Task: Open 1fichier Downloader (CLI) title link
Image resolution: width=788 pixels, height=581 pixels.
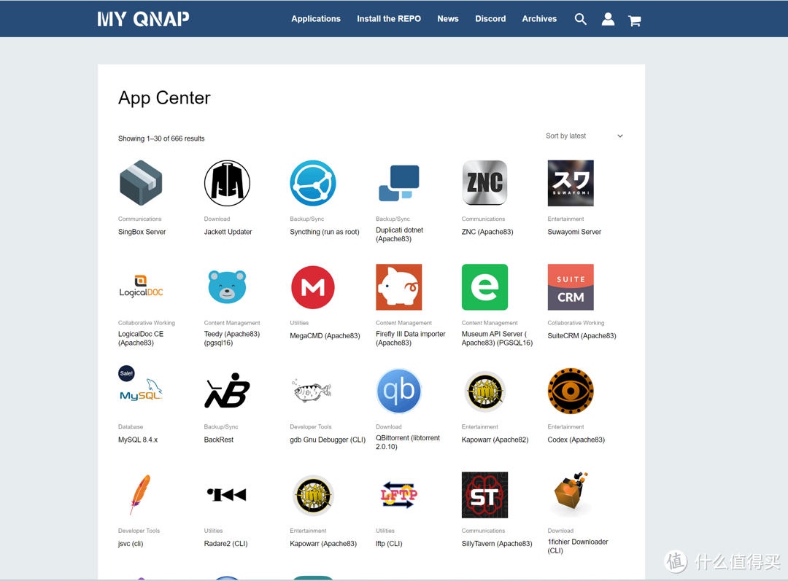Action: point(577,546)
